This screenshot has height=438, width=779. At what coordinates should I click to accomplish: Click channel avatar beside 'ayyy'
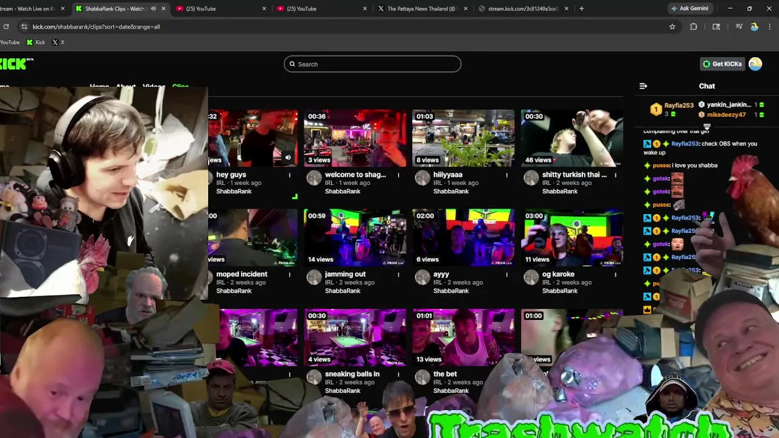tap(422, 277)
